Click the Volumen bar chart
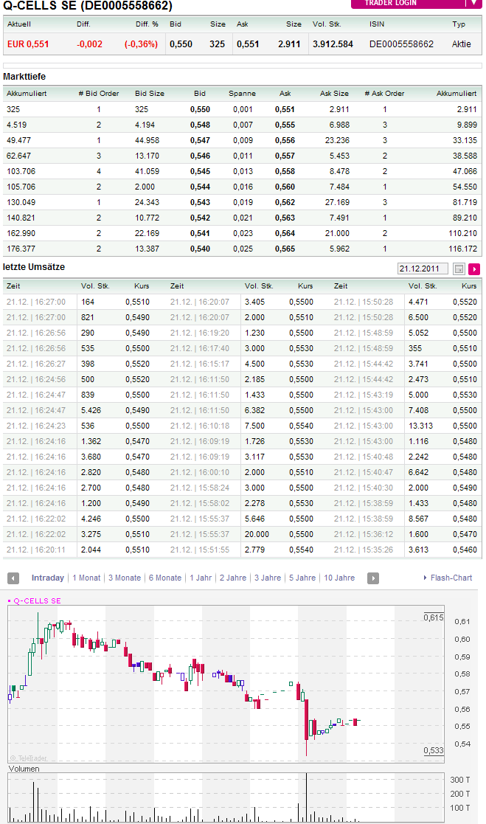 pyautogui.click(x=226, y=797)
